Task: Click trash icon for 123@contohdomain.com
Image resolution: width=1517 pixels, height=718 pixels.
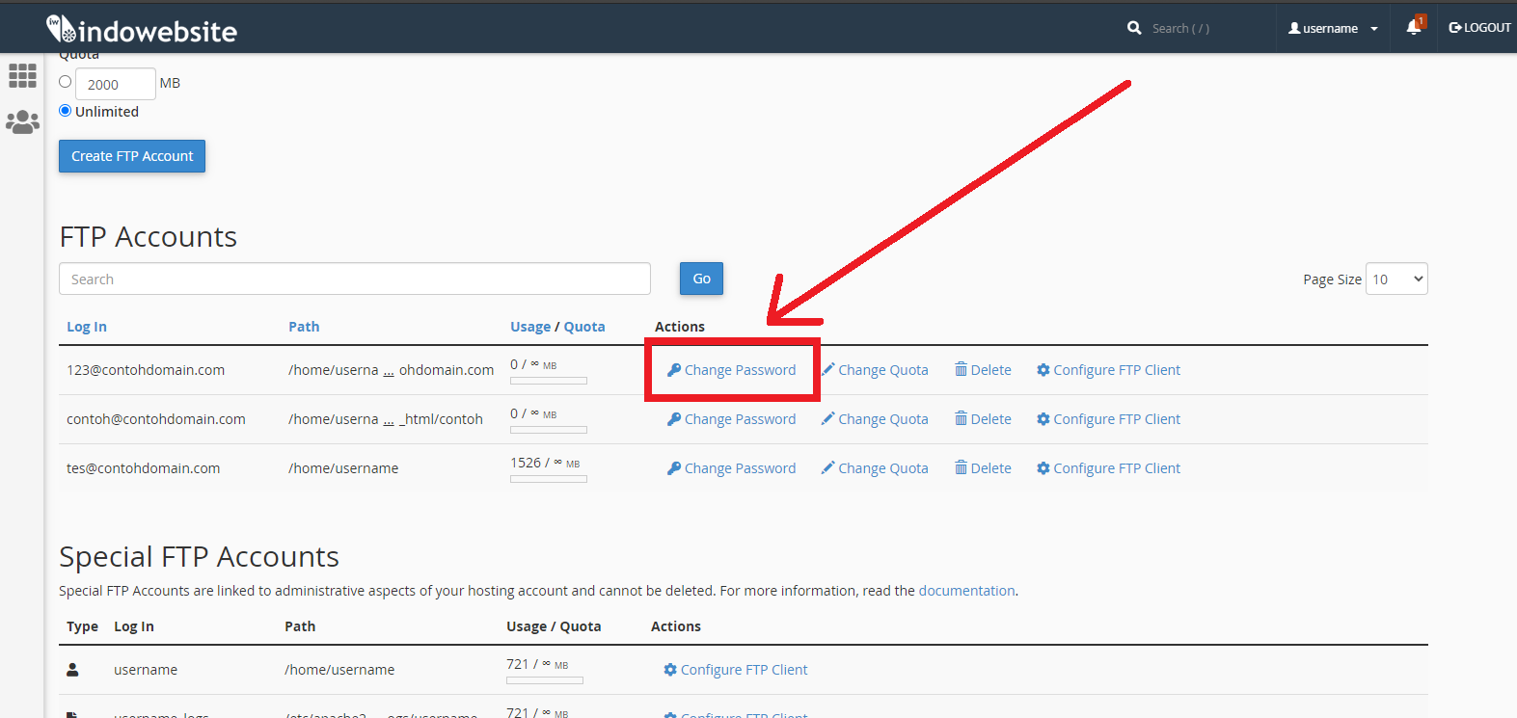Action: [x=961, y=370]
